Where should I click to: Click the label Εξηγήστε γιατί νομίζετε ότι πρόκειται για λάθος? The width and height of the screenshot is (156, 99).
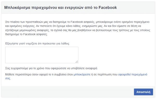37,44
